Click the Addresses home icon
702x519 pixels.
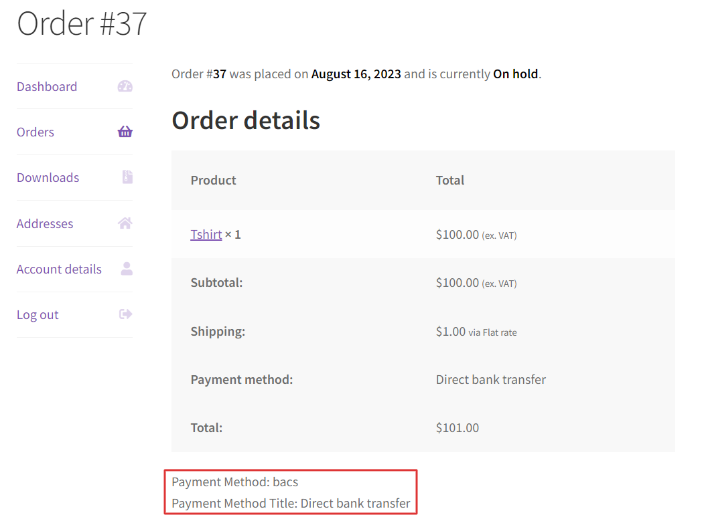[125, 223]
